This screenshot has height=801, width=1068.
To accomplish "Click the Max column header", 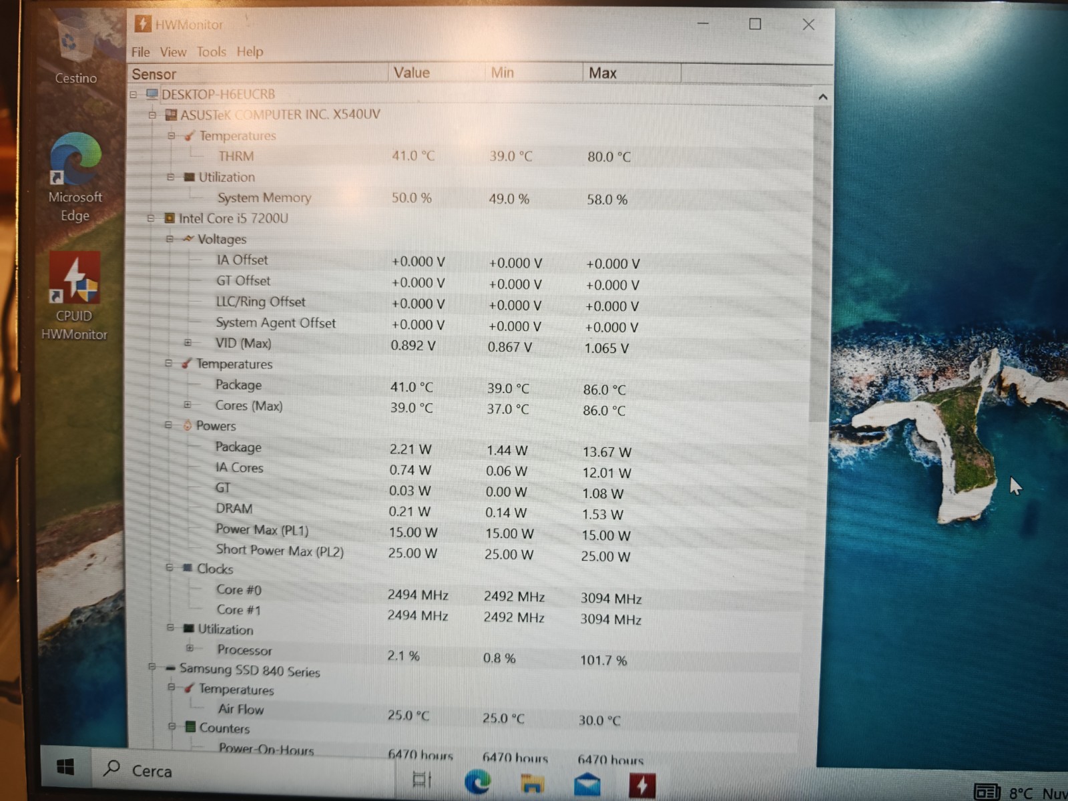I will point(631,73).
